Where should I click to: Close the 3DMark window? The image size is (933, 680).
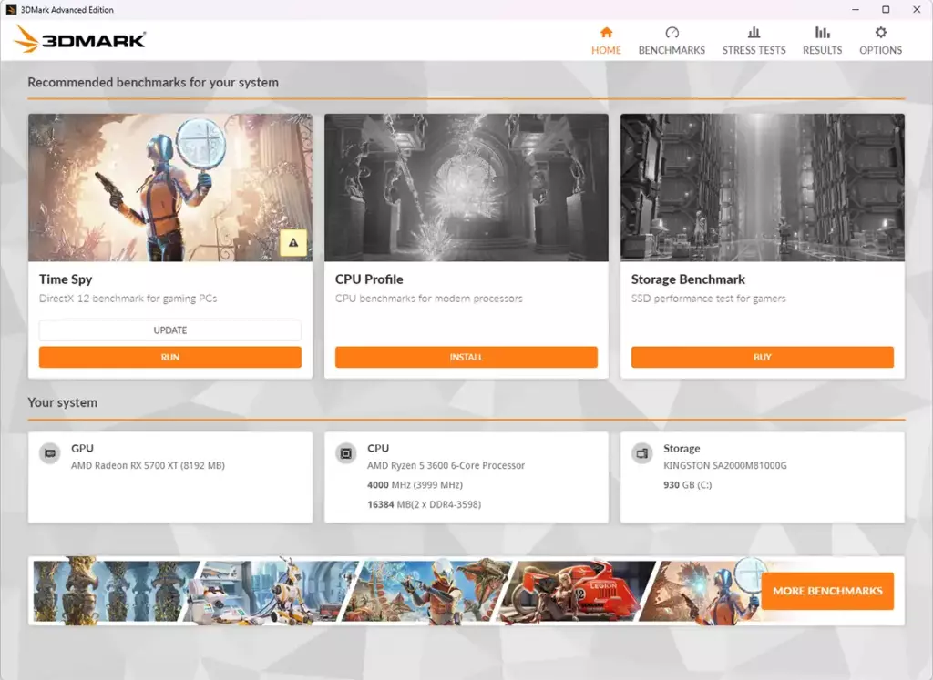tap(917, 9)
